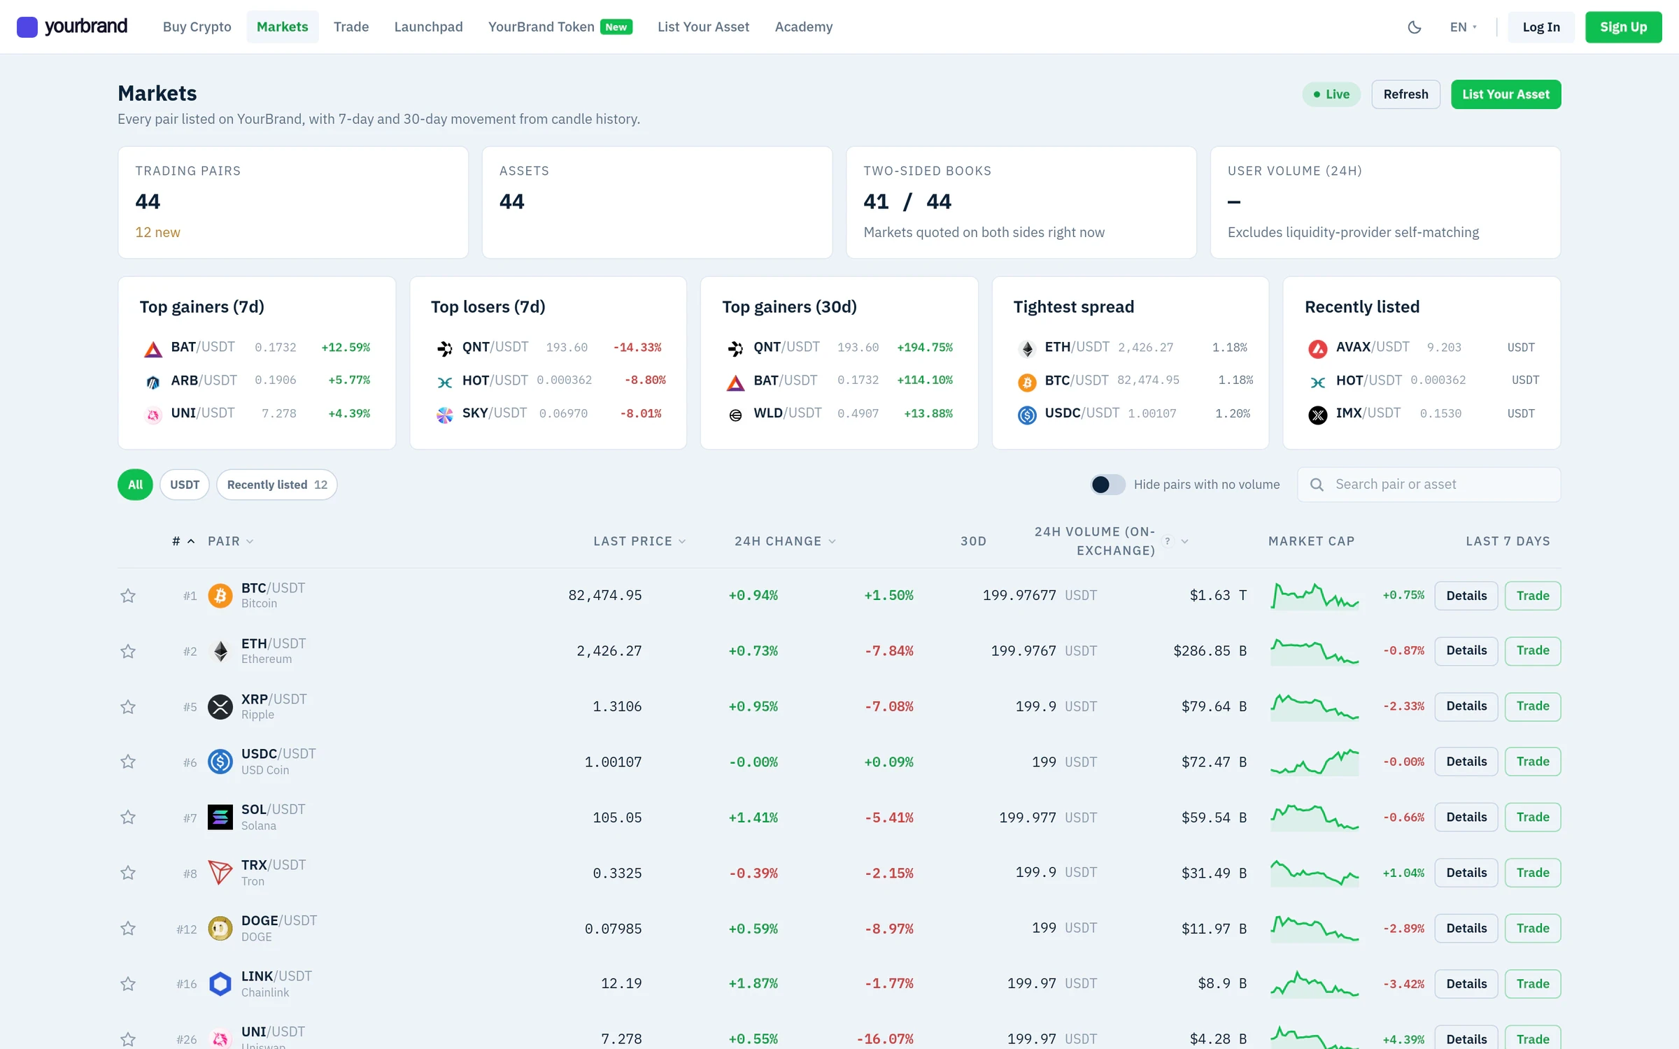The height and width of the screenshot is (1049, 1679).
Task: Star the SOL/USDT pair
Action: (128, 817)
